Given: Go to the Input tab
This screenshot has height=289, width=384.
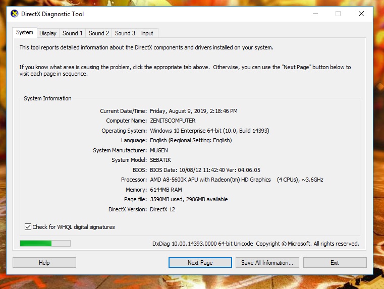Looking at the screenshot, I should tap(147, 33).
